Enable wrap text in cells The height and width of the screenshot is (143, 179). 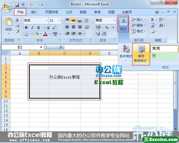[87, 21]
